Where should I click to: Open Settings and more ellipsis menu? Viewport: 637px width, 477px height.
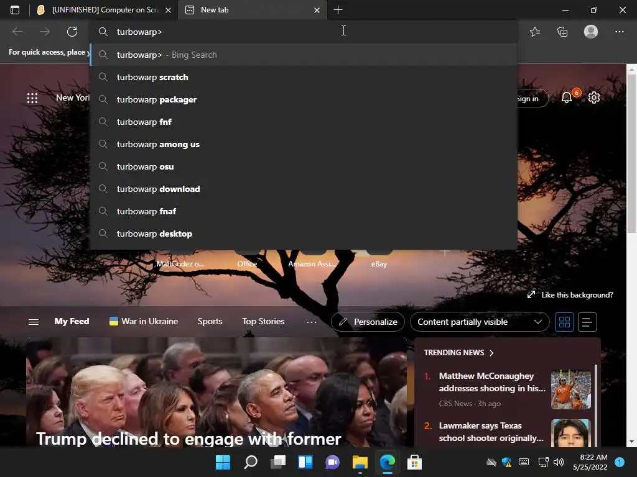click(619, 32)
